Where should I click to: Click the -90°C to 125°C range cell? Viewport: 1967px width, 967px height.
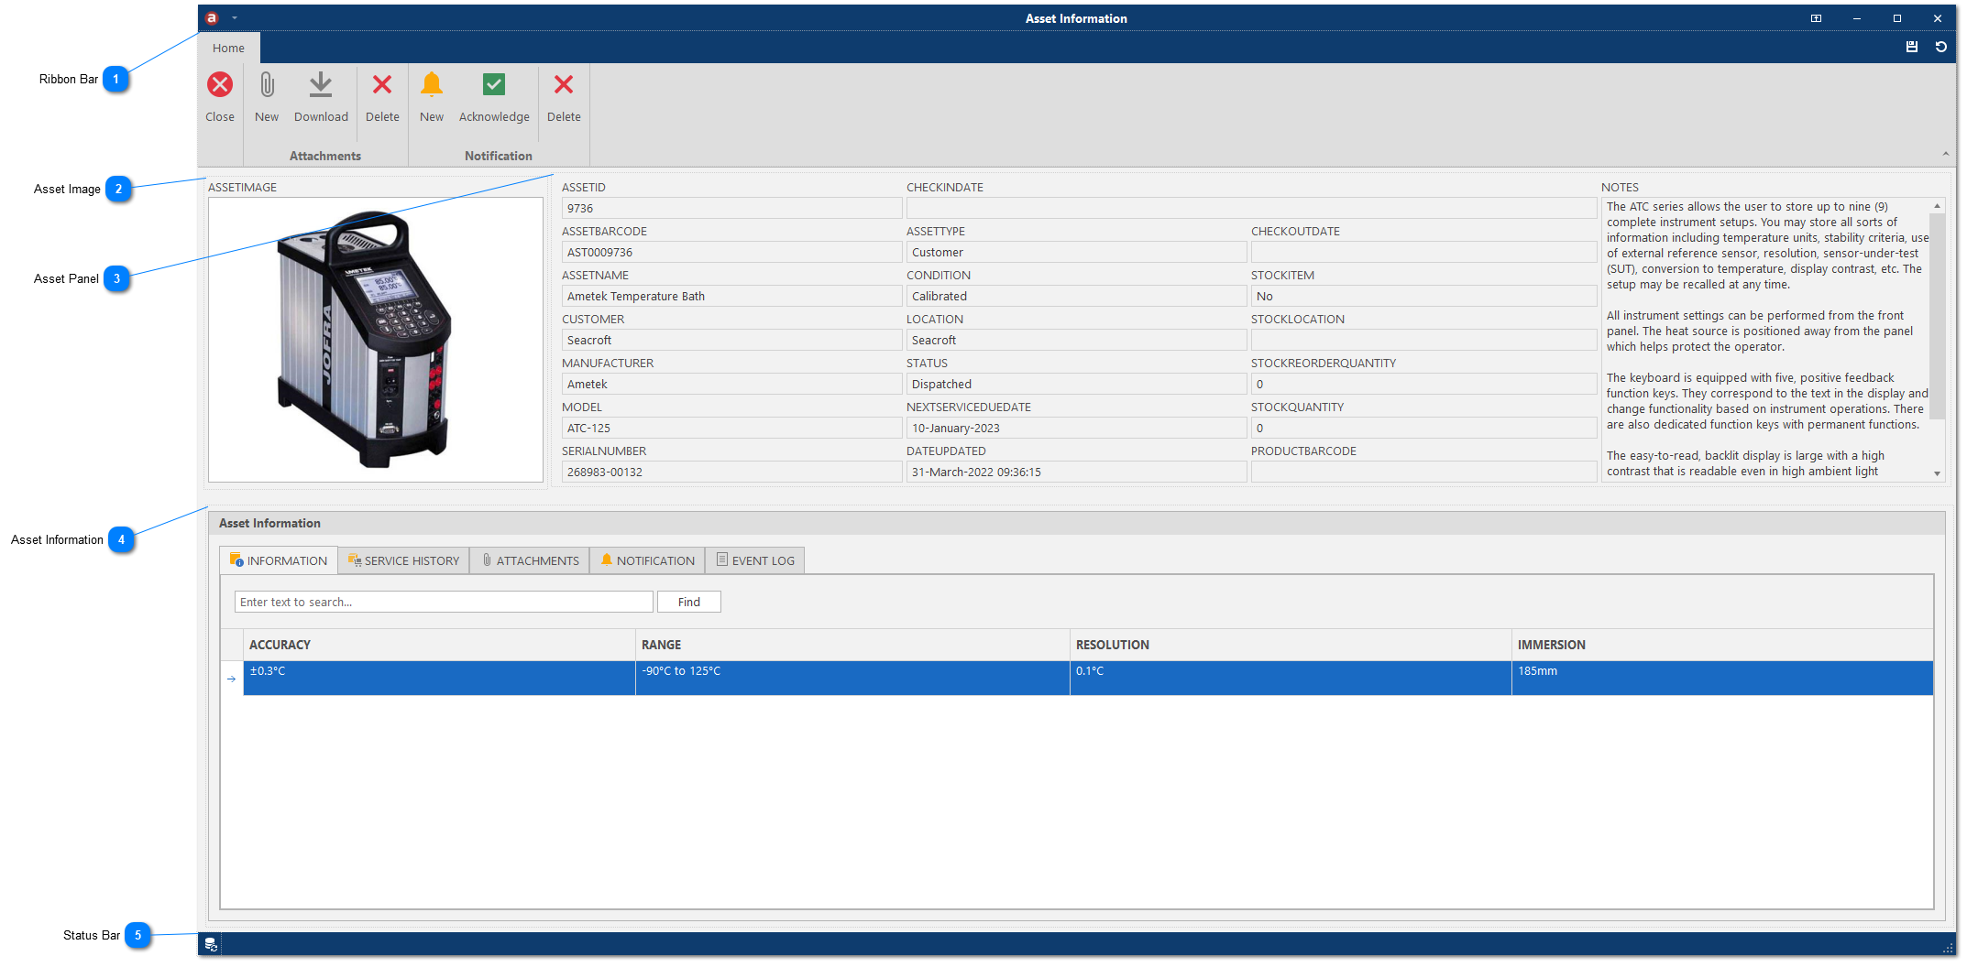[x=852, y=679]
